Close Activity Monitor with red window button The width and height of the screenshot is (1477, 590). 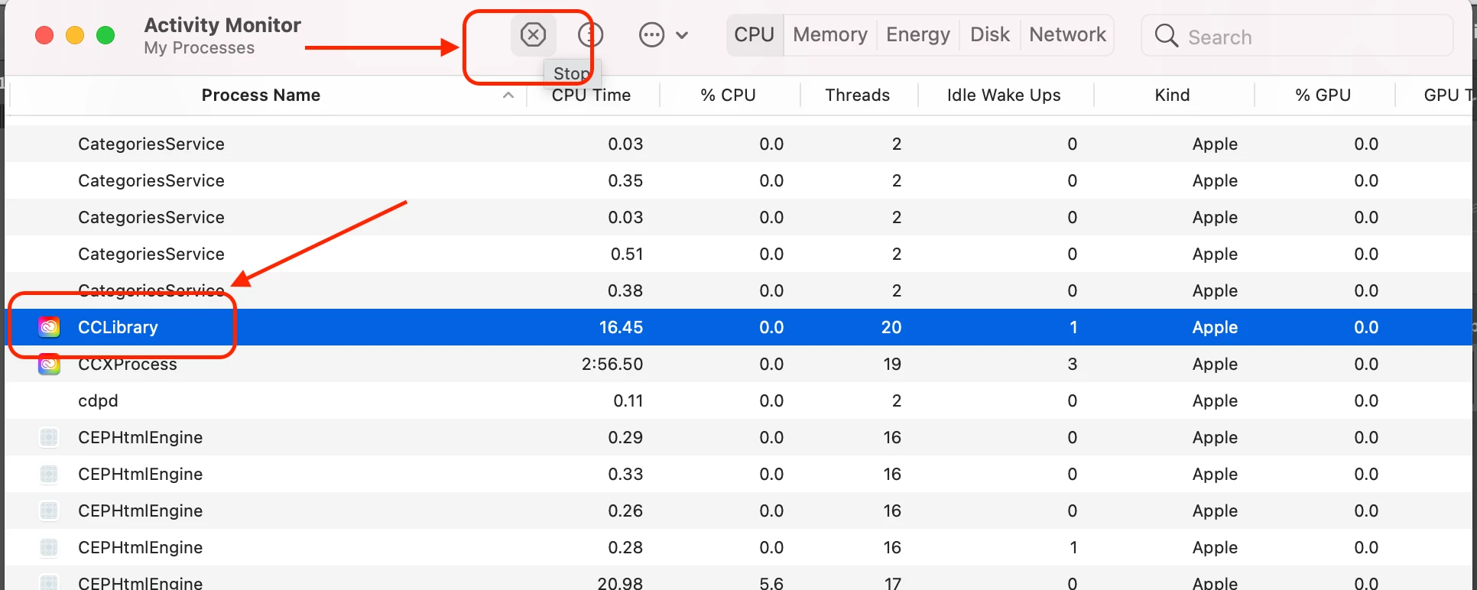point(44,35)
